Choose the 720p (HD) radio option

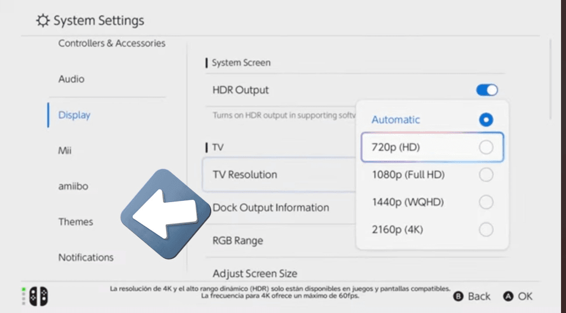[x=486, y=147]
